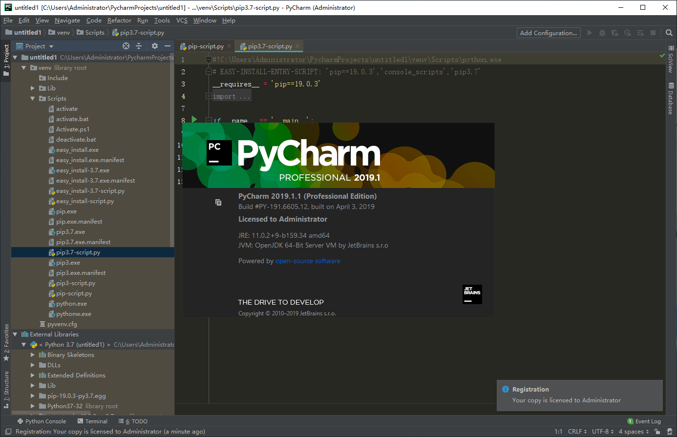Click the tool window quick access icon in status bar
Image resolution: width=677 pixels, height=437 pixels.
coord(7,432)
